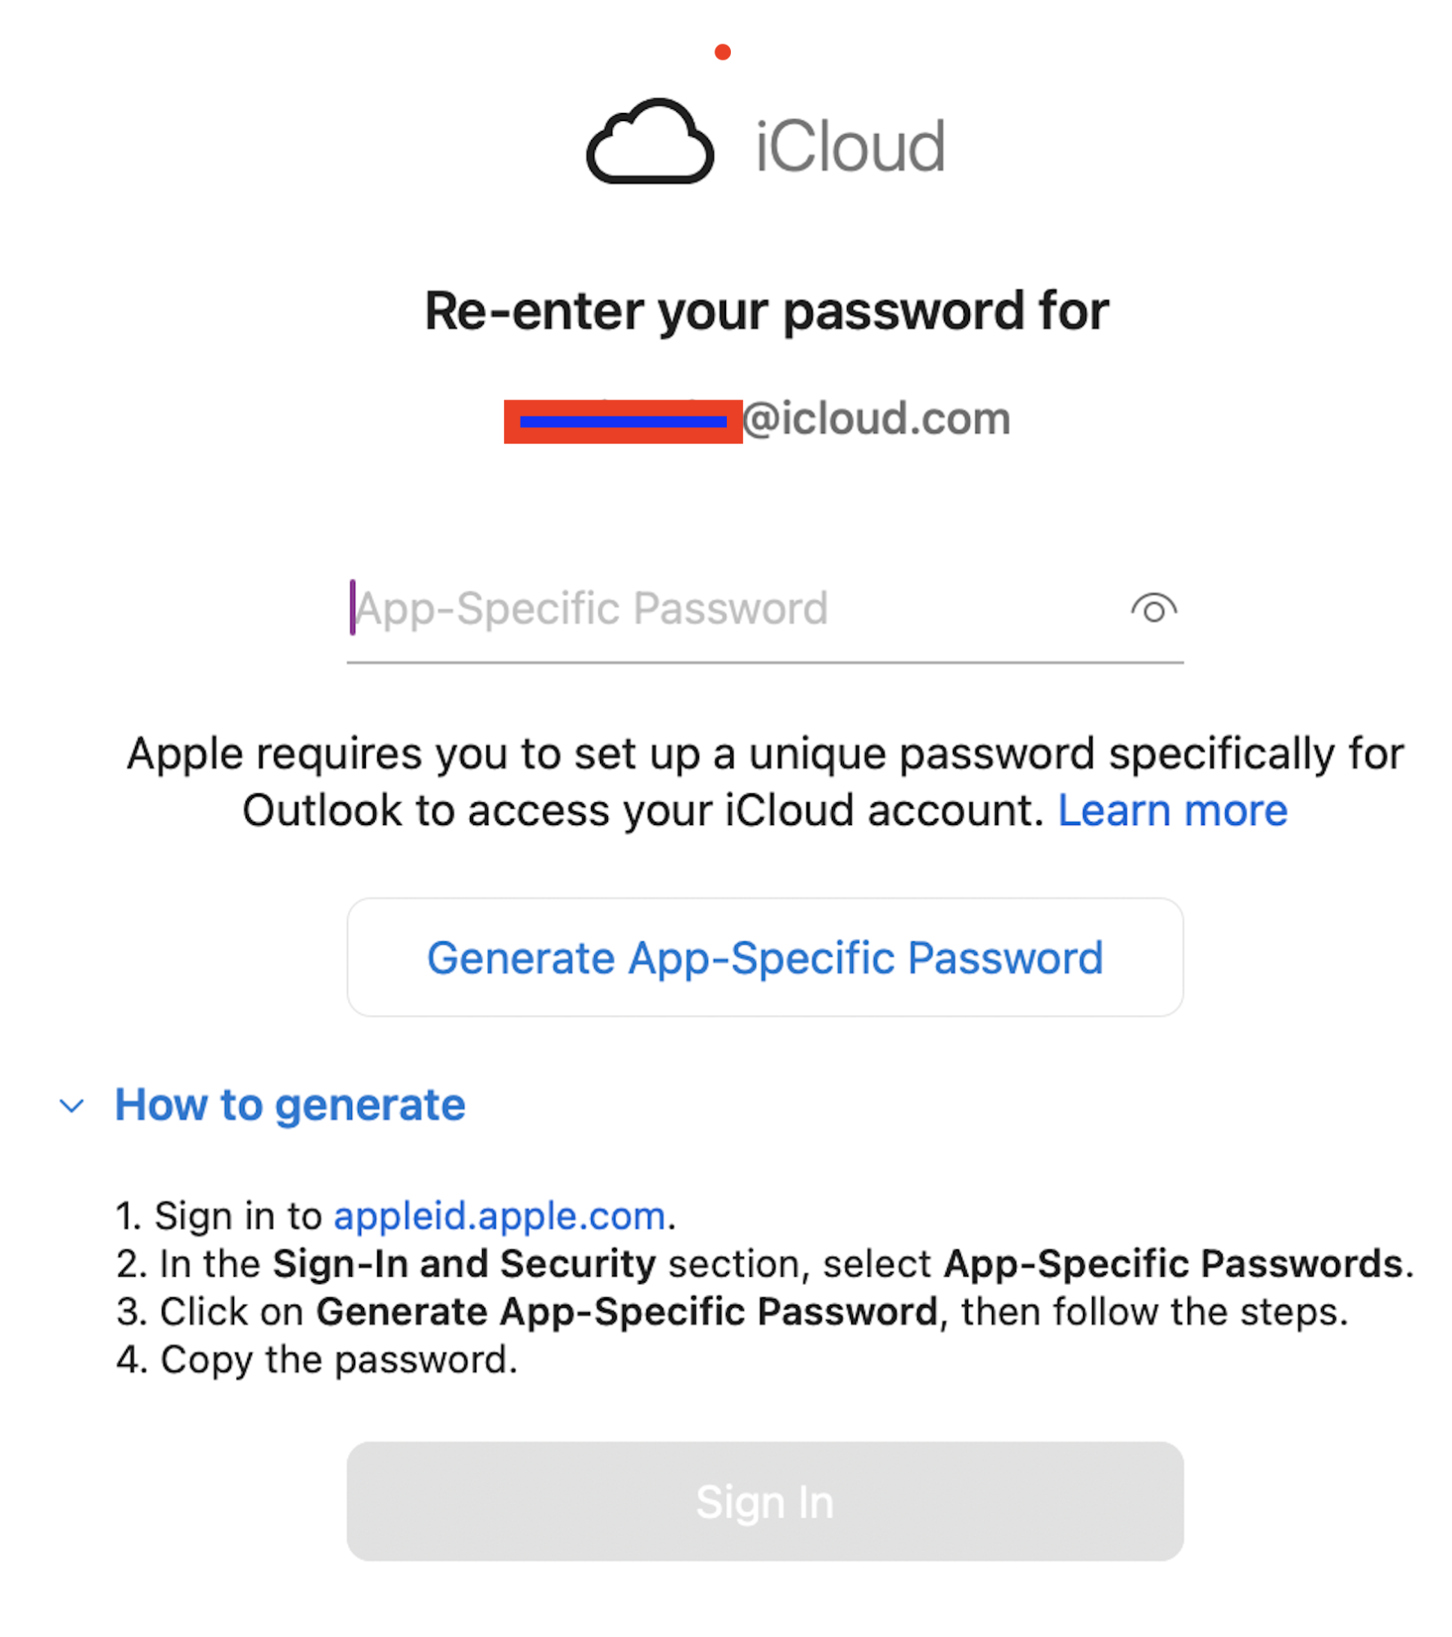Click the bold "App-Specific Passwords" step text
This screenshot has width=1452, height=1637.
click(1173, 1264)
